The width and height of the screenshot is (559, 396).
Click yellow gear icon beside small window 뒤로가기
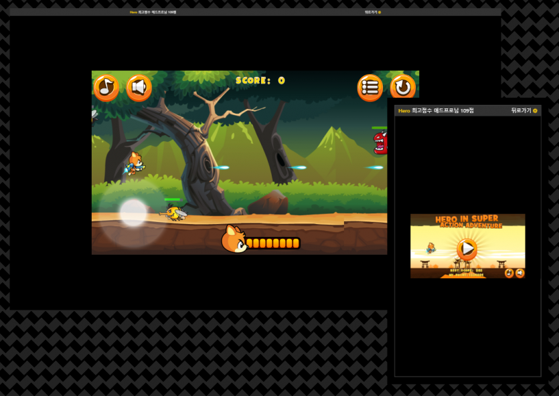(535, 110)
